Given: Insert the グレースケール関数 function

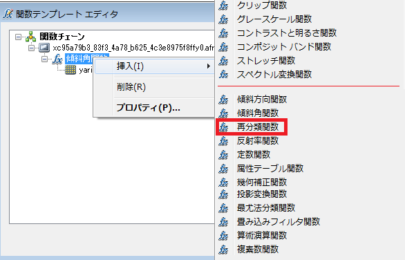Looking at the screenshot, I should pos(274,19).
